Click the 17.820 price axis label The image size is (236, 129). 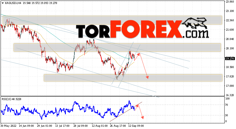pos(230,76)
